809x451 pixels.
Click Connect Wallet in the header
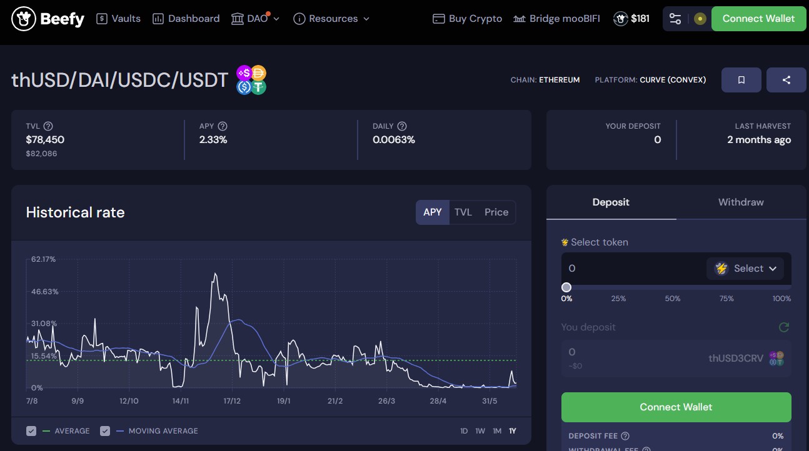(758, 19)
